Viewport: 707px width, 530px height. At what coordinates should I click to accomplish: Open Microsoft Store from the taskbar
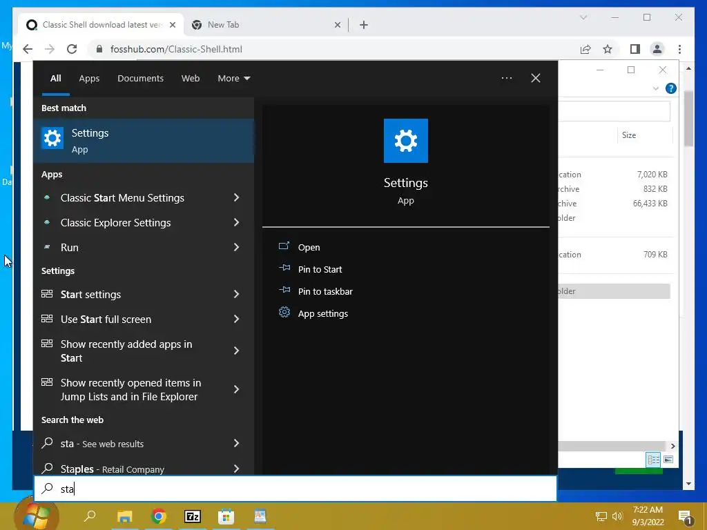(226, 516)
